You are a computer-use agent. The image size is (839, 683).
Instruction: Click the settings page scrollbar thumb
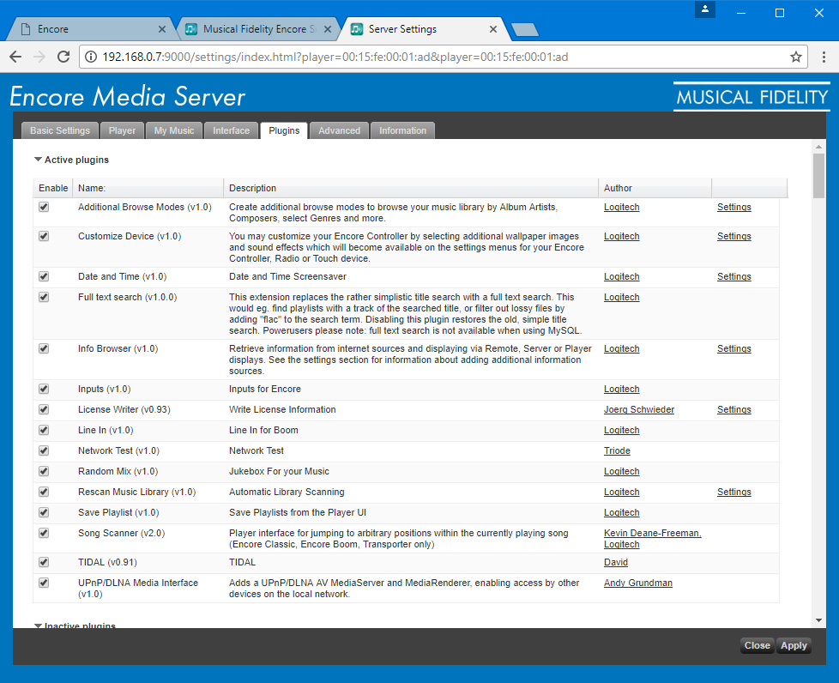coord(818,176)
